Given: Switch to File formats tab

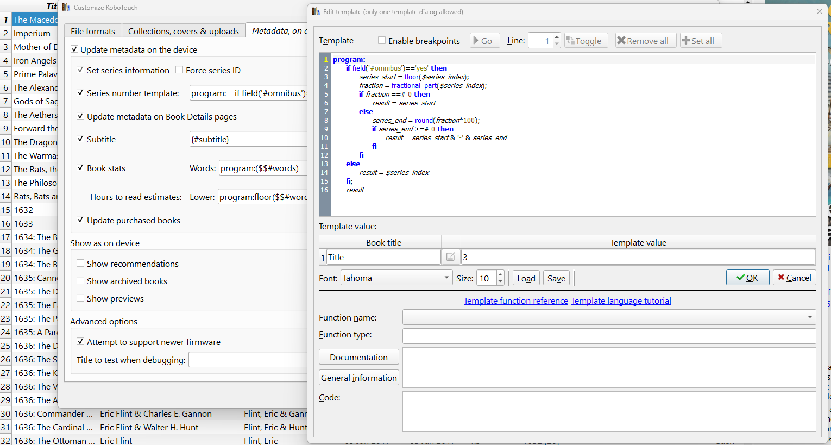Looking at the screenshot, I should coord(92,31).
